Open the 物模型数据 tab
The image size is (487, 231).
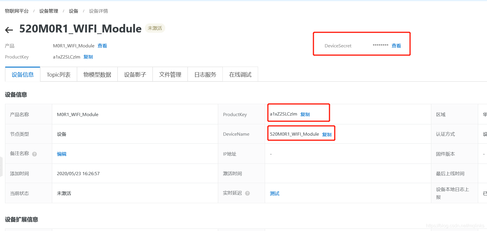pos(97,75)
